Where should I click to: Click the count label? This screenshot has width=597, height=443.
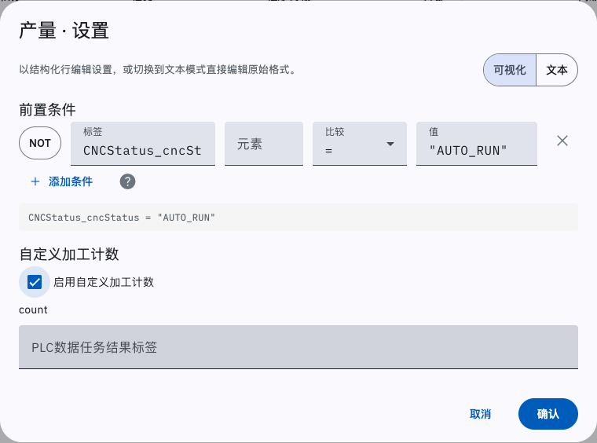click(33, 309)
